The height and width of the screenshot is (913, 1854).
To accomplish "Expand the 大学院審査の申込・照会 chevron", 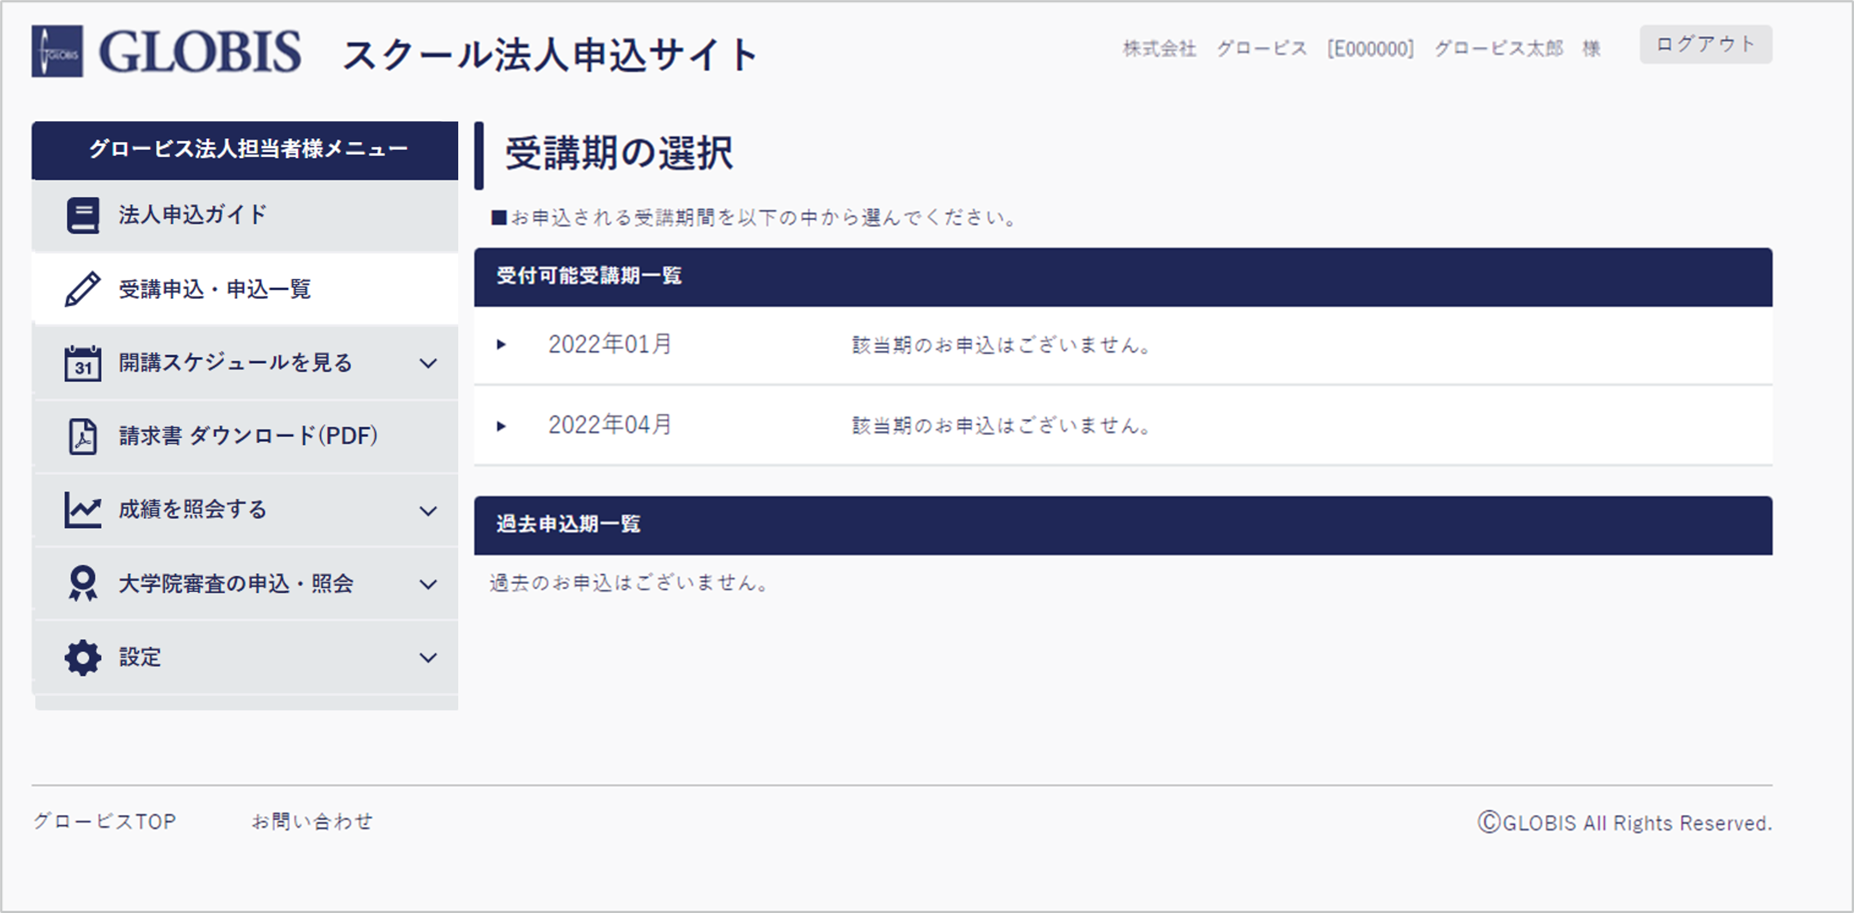I will click(x=428, y=584).
